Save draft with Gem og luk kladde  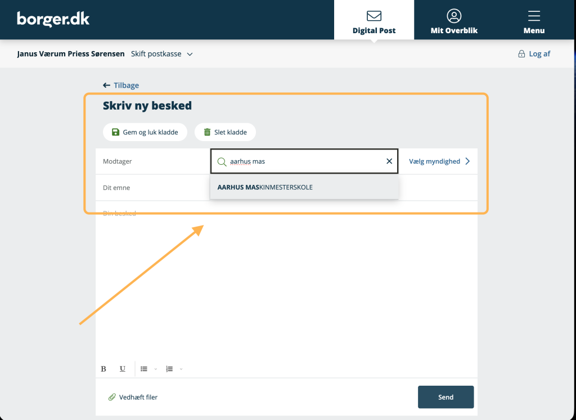pos(145,132)
